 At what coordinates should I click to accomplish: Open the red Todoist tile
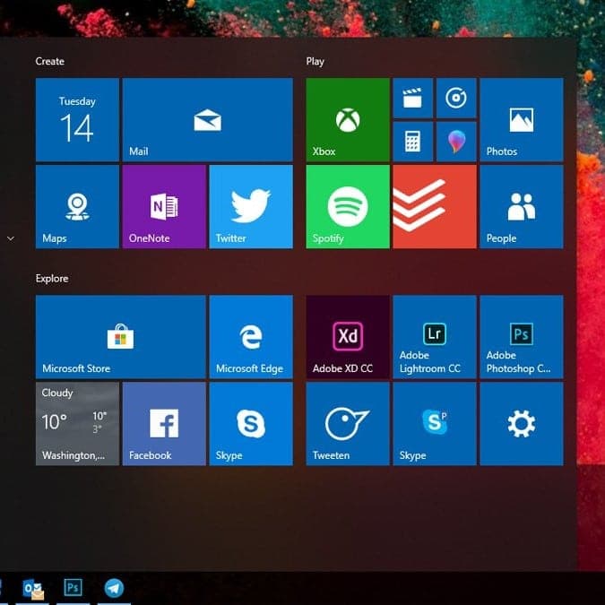coord(435,207)
